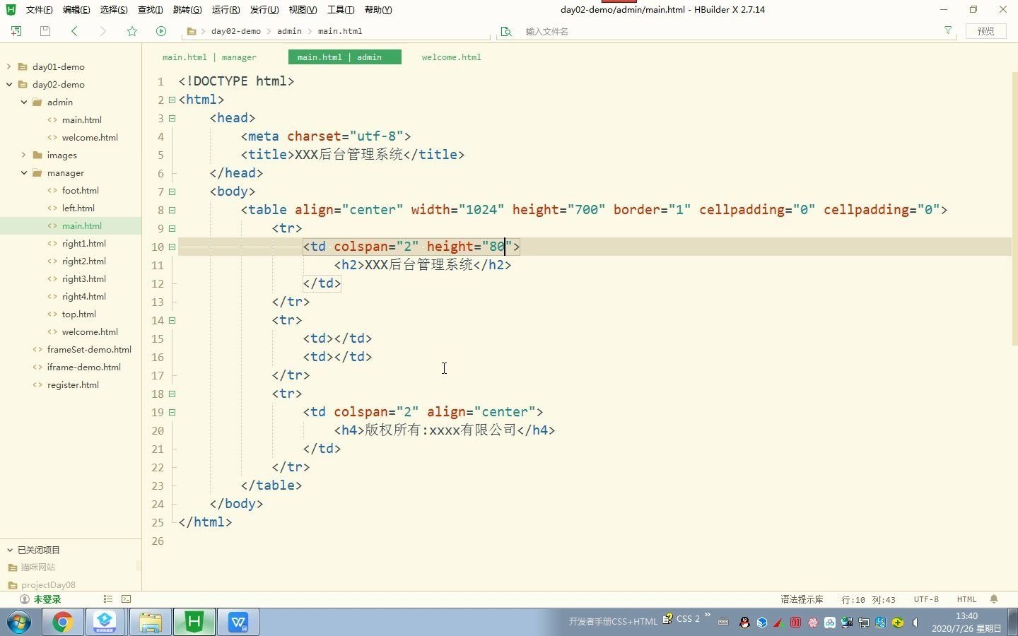Click the Baidu Netdisk cloud tray icon
The image size is (1018, 636).
(x=830, y=623)
